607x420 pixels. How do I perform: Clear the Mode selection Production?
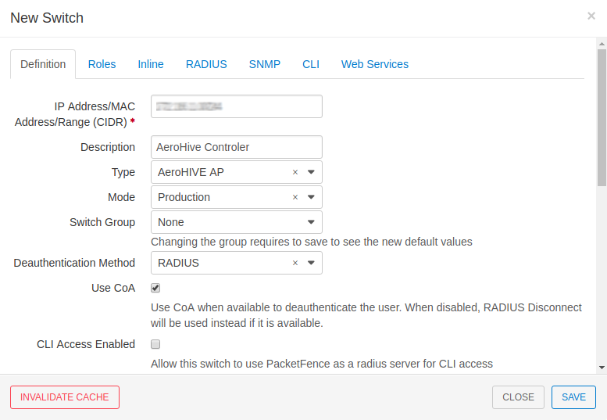(295, 197)
